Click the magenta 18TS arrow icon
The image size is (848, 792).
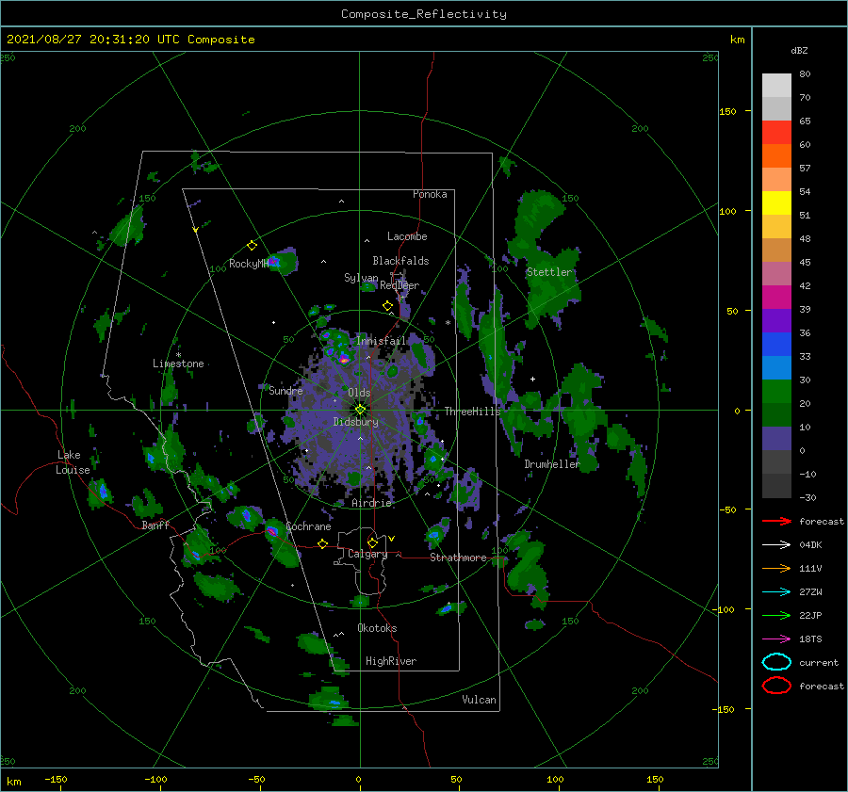776,639
